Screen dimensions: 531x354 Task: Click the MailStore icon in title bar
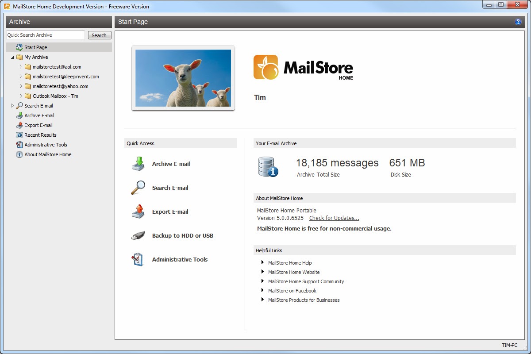coord(7,6)
